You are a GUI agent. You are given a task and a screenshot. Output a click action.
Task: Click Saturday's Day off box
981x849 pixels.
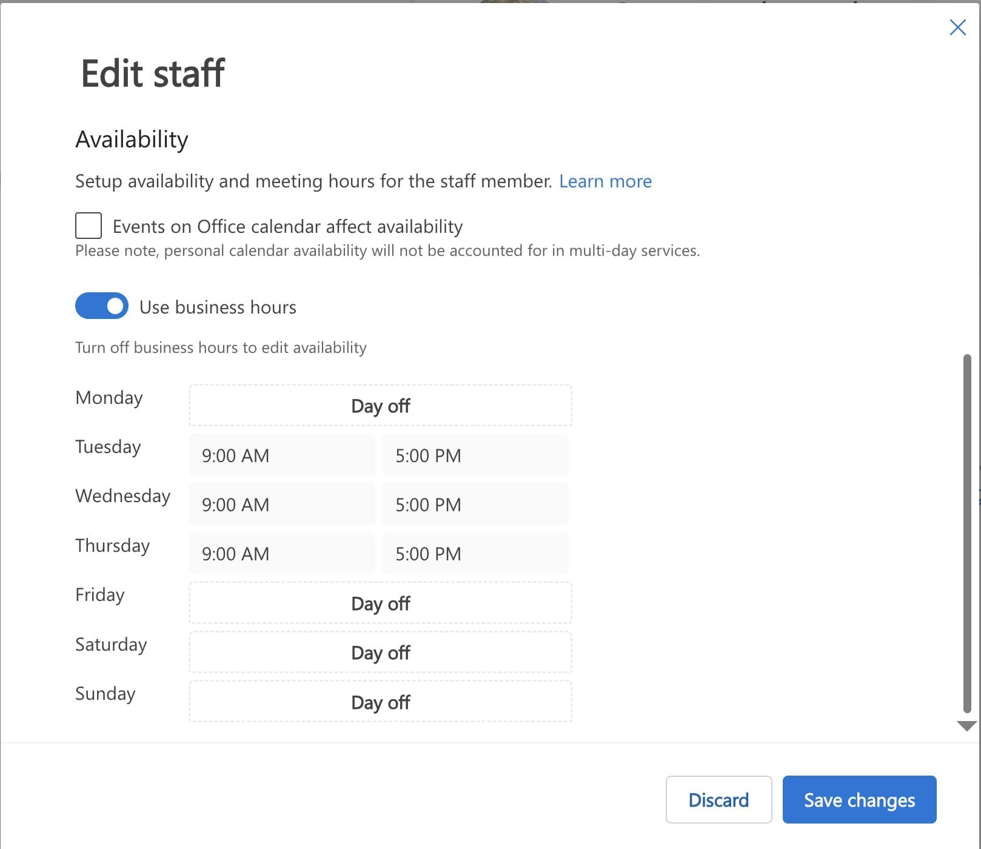380,653
